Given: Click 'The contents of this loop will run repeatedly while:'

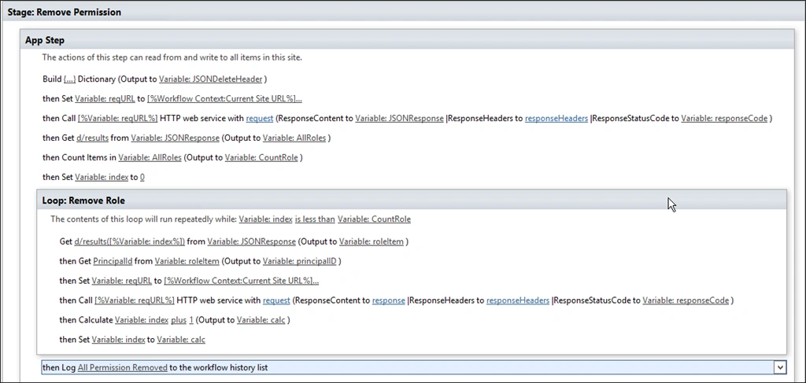Looking at the screenshot, I should (143, 219).
